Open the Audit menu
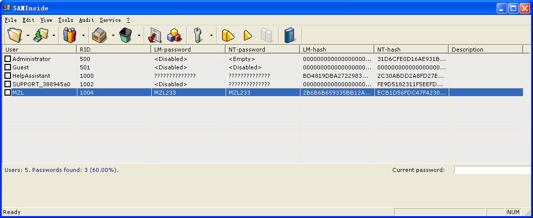This screenshot has height=218, width=533. pyautogui.click(x=86, y=20)
